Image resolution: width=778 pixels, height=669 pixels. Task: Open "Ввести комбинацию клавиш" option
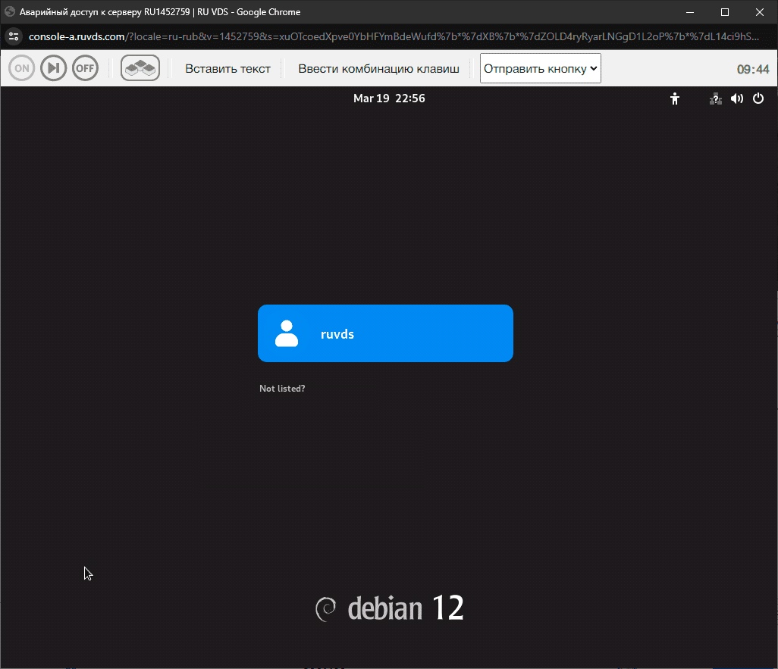click(x=378, y=68)
